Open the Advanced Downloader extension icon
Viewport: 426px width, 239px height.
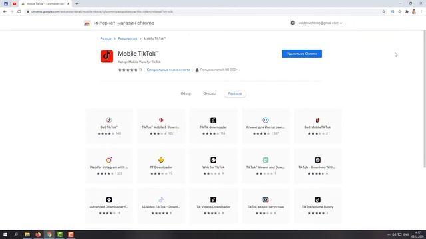coord(109,200)
